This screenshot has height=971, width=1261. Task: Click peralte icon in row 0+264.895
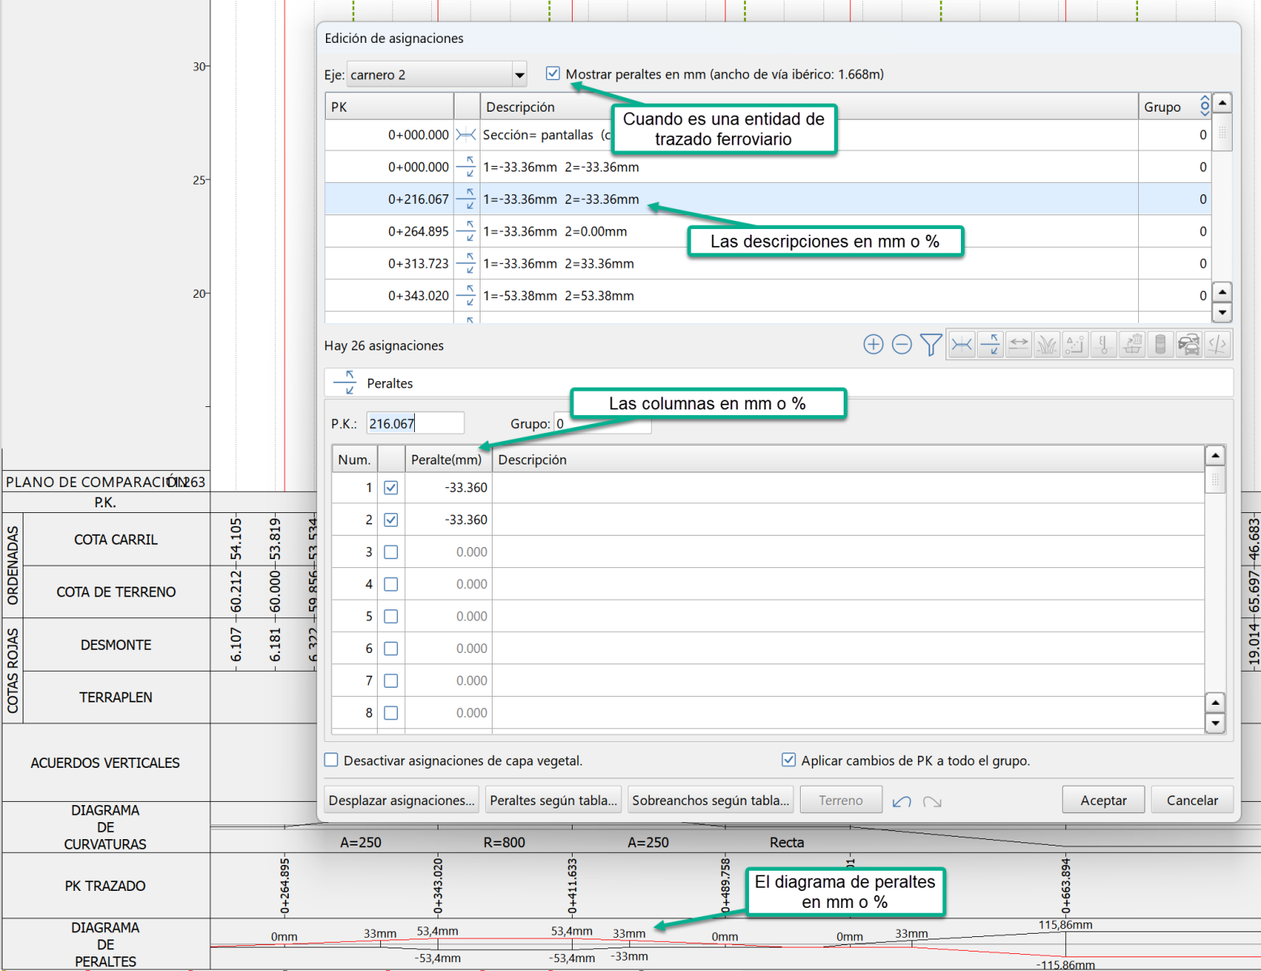coord(466,231)
